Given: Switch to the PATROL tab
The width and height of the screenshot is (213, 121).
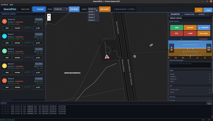Looking at the screenshot, I should [202, 14].
